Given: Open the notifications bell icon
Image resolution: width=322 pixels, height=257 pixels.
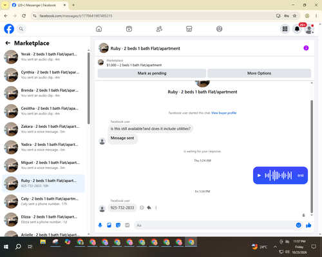Looking at the screenshot, I should point(297,29).
